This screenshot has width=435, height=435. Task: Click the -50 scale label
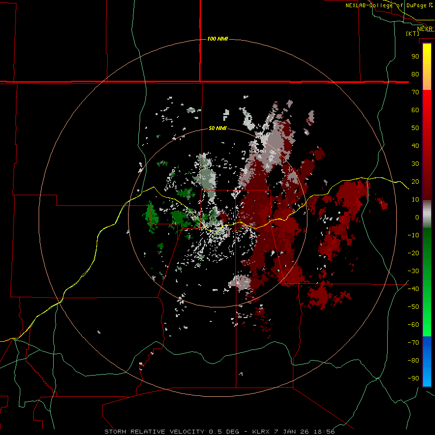[413, 307]
